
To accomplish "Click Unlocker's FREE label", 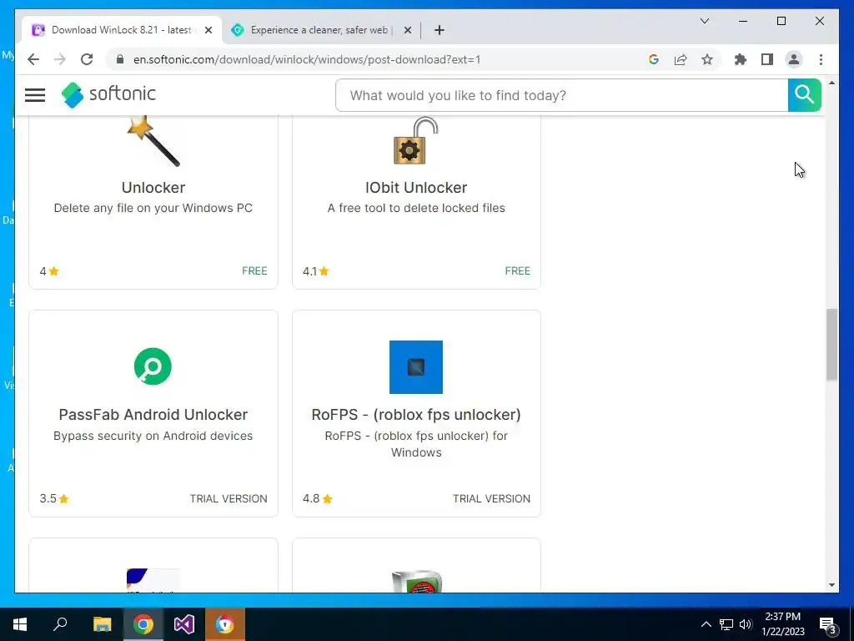I will [254, 271].
